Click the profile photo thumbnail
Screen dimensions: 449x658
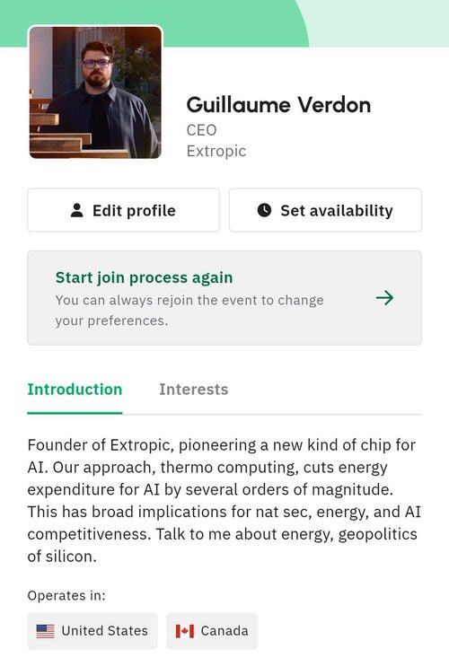pyautogui.click(x=95, y=92)
